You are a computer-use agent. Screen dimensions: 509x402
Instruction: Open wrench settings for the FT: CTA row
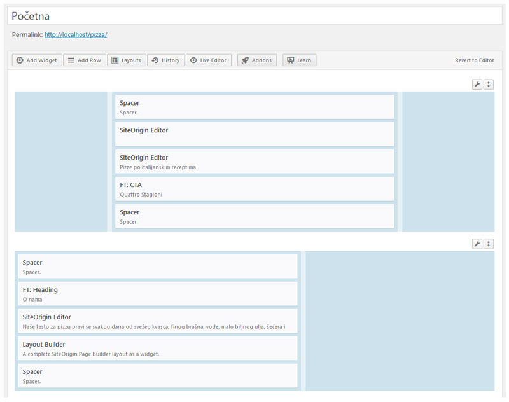tap(477, 85)
